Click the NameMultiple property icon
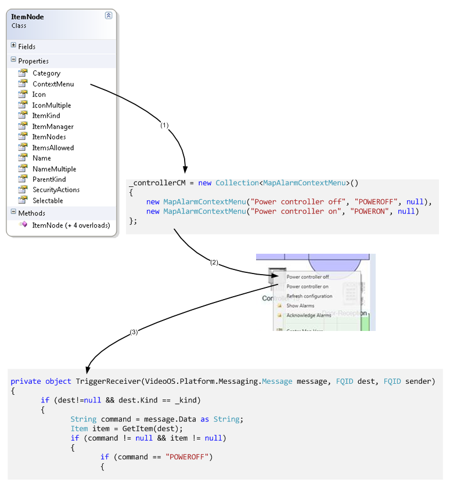 pos(23,168)
